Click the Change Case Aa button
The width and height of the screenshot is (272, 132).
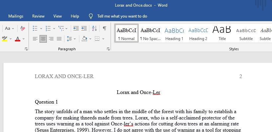8,28
